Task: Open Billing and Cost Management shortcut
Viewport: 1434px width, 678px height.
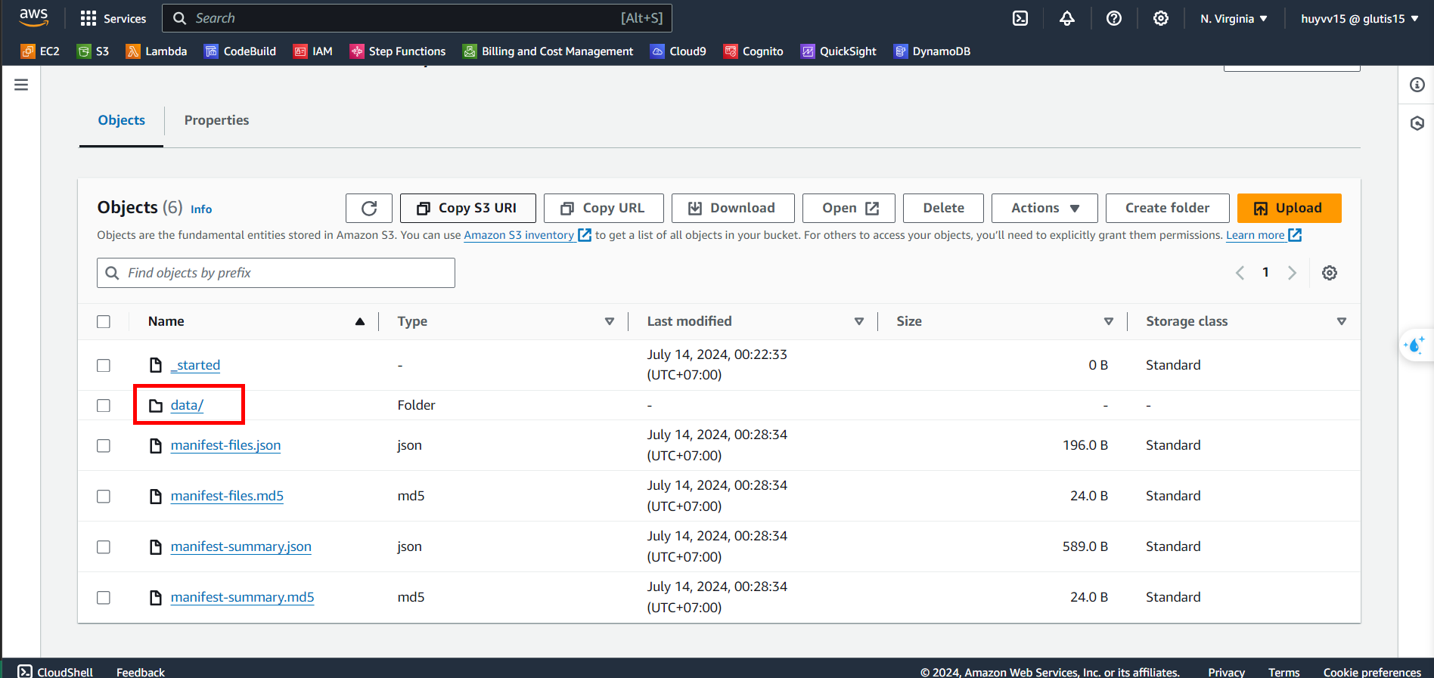Action: [x=548, y=51]
